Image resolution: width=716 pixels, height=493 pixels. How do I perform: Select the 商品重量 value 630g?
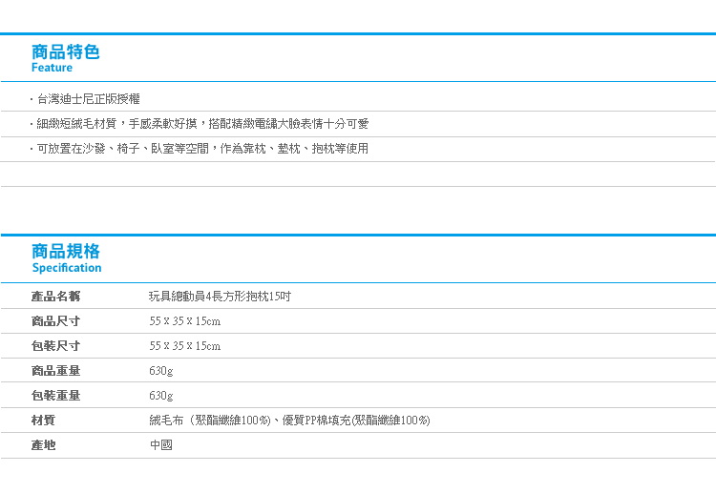(161, 371)
